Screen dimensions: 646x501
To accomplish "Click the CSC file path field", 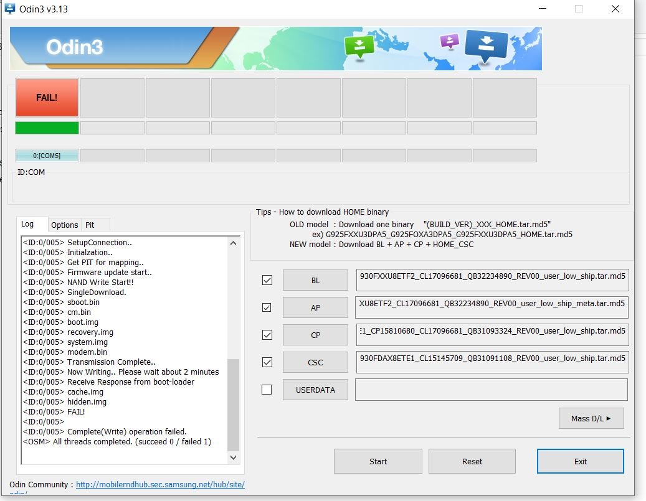I will pyautogui.click(x=492, y=362).
